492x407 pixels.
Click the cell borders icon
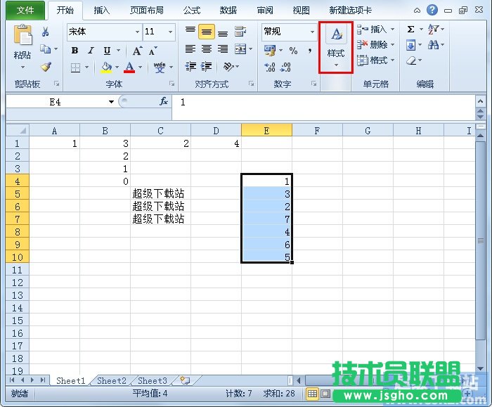click(75, 67)
